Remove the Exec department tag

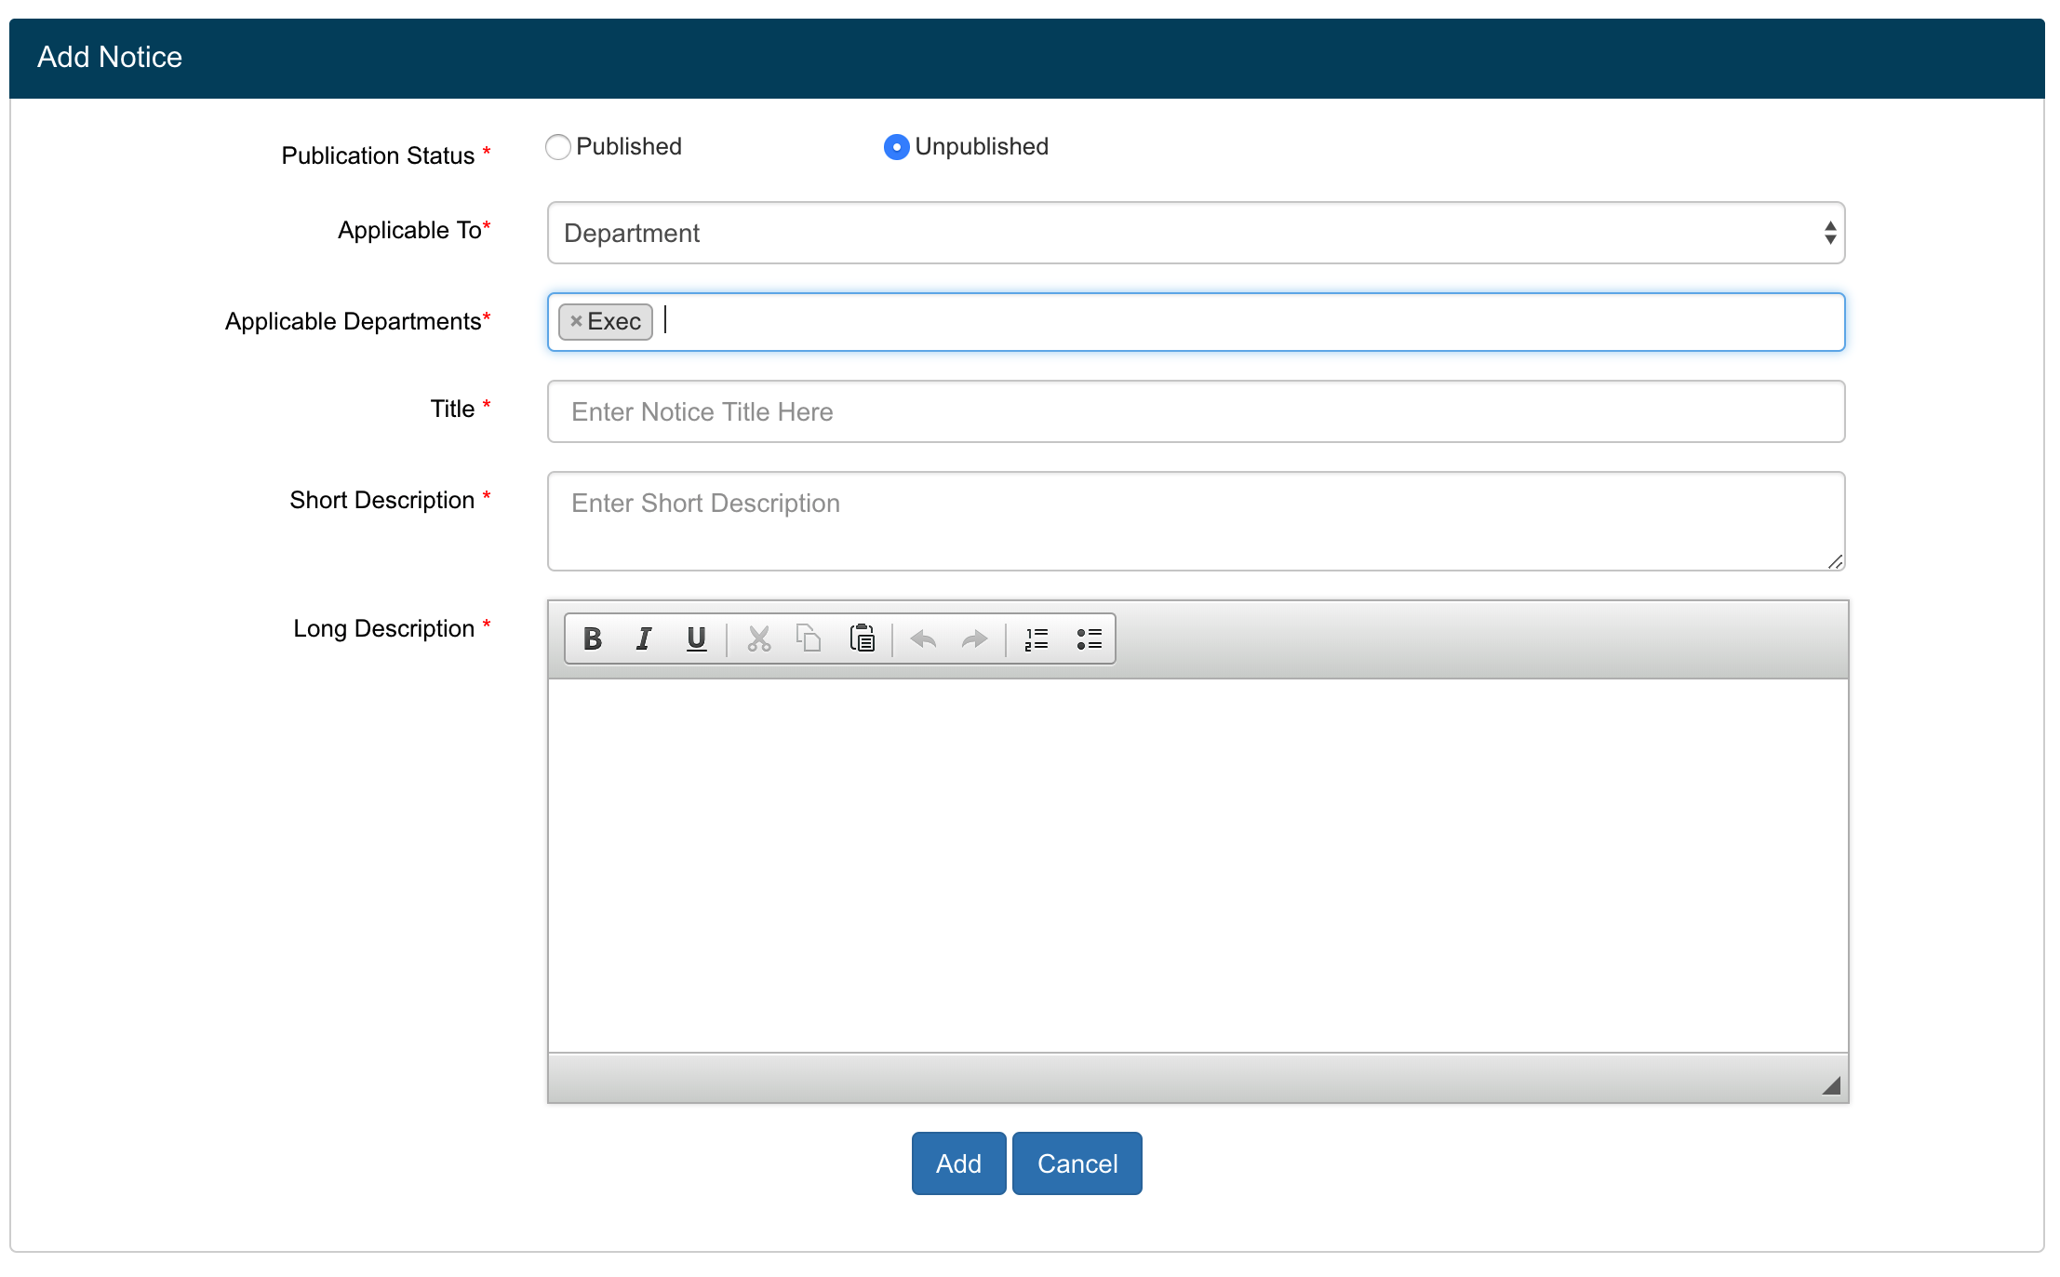click(x=576, y=321)
